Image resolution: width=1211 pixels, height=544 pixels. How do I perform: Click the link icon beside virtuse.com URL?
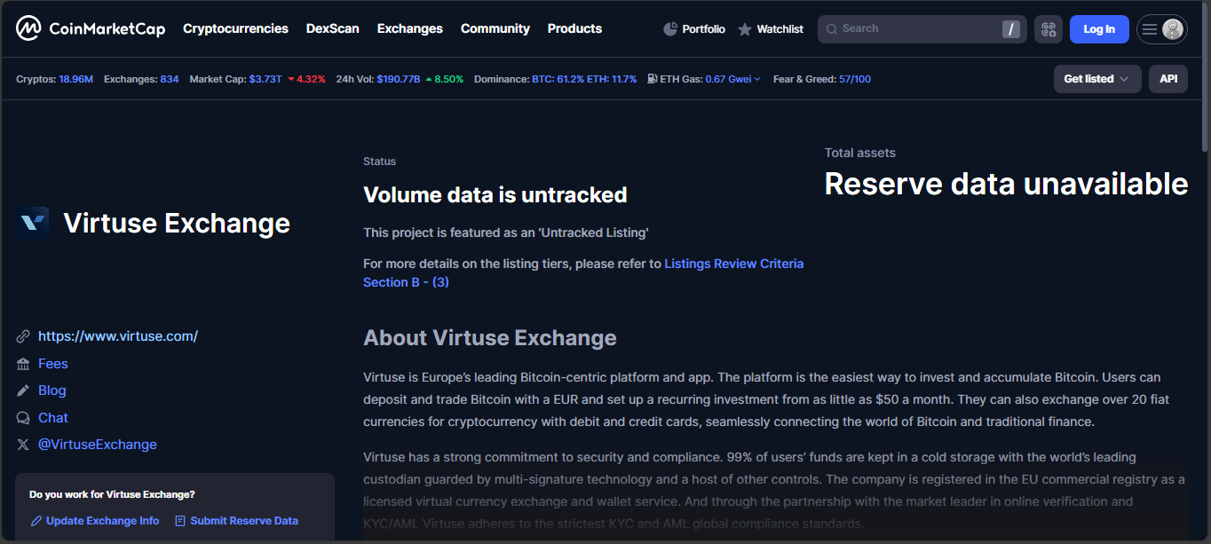coord(23,336)
